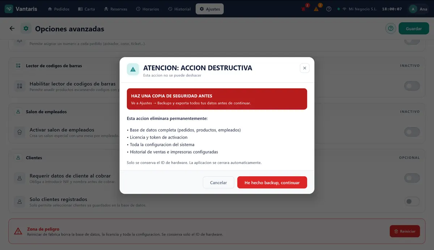Image resolution: width=434 pixels, height=250 pixels.
Task: Switch to the Reservas tab
Action: 116,9
